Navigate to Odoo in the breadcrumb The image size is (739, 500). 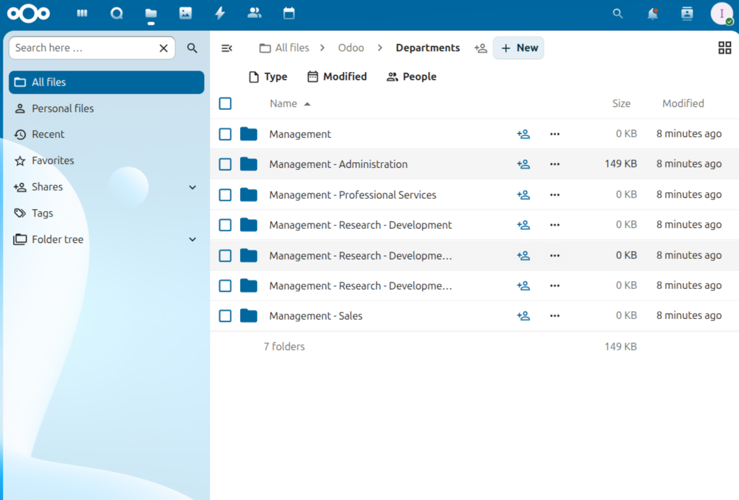351,48
